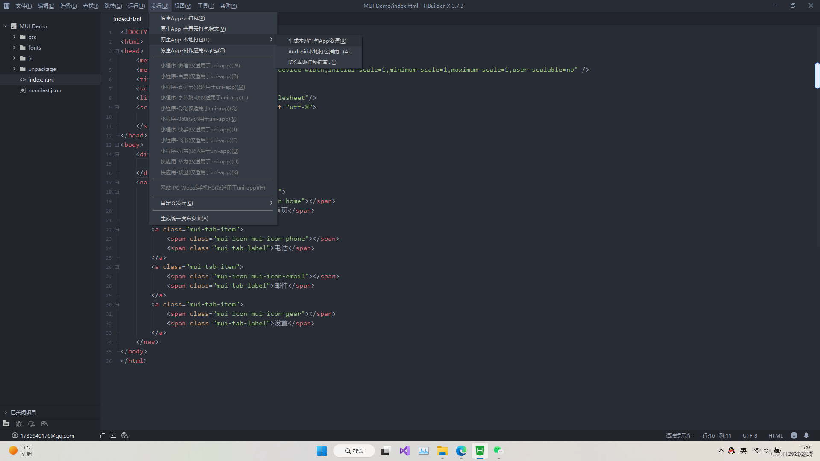
Task: Open the 运行(R) menu
Action: coord(136,6)
